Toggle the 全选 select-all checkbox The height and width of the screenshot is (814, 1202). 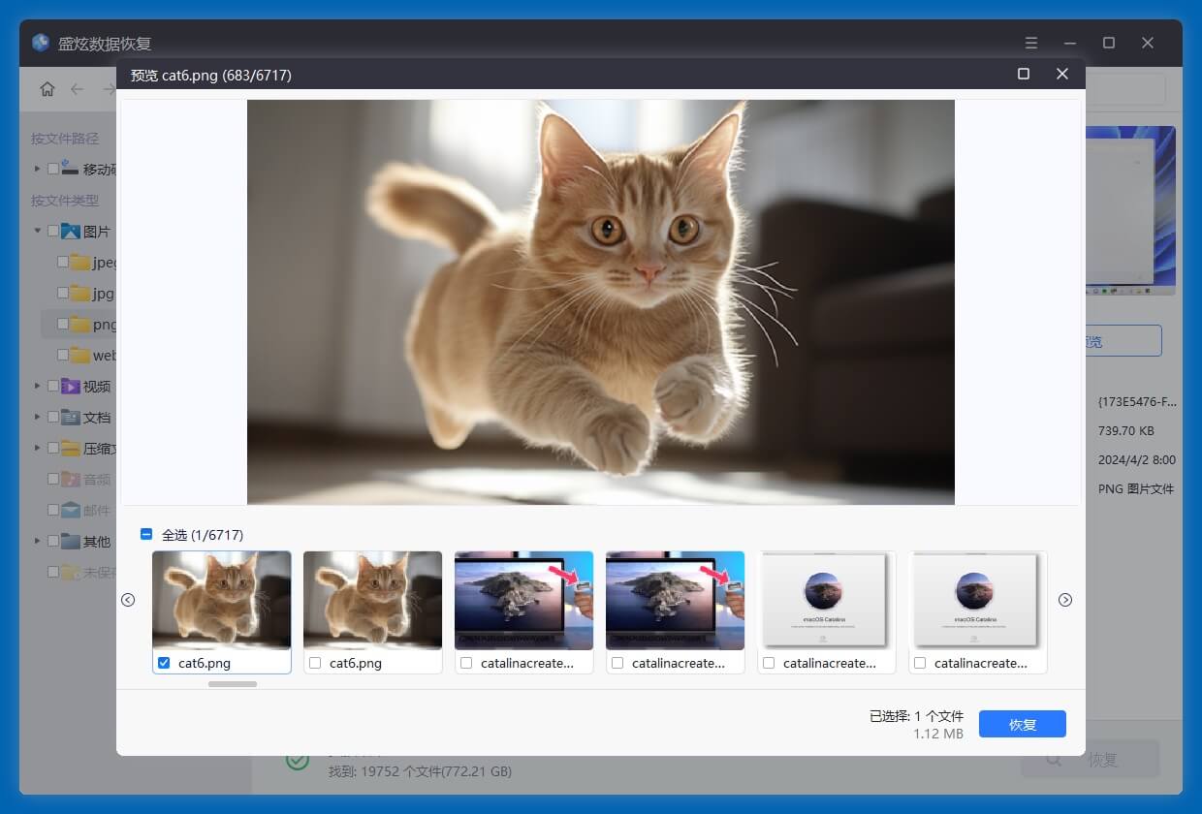pyautogui.click(x=146, y=535)
